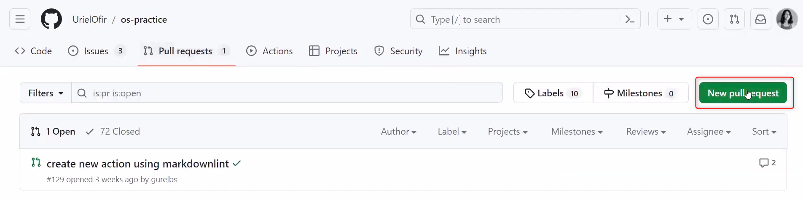Switch to the Issues tab
Screen dimensions: 803x199
(97, 51)
